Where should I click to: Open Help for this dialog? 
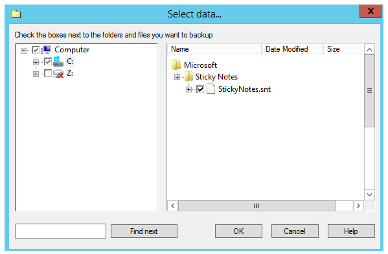(x=351, y=231)
